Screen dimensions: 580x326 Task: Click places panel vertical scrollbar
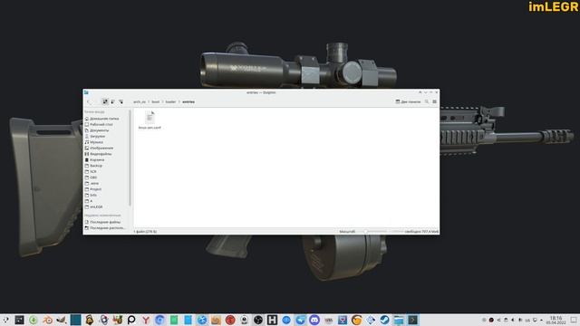coord(130,158)
